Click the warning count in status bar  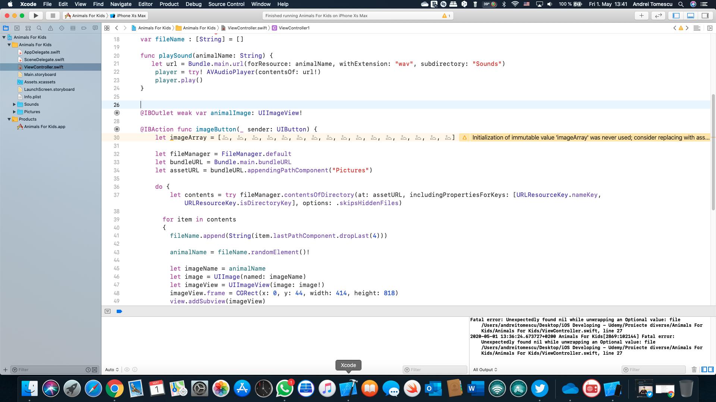click(446, 16)
